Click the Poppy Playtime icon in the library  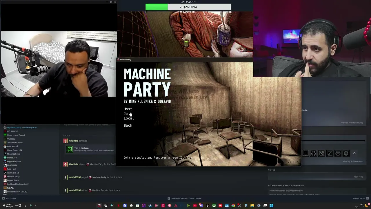tap(5, 161)
